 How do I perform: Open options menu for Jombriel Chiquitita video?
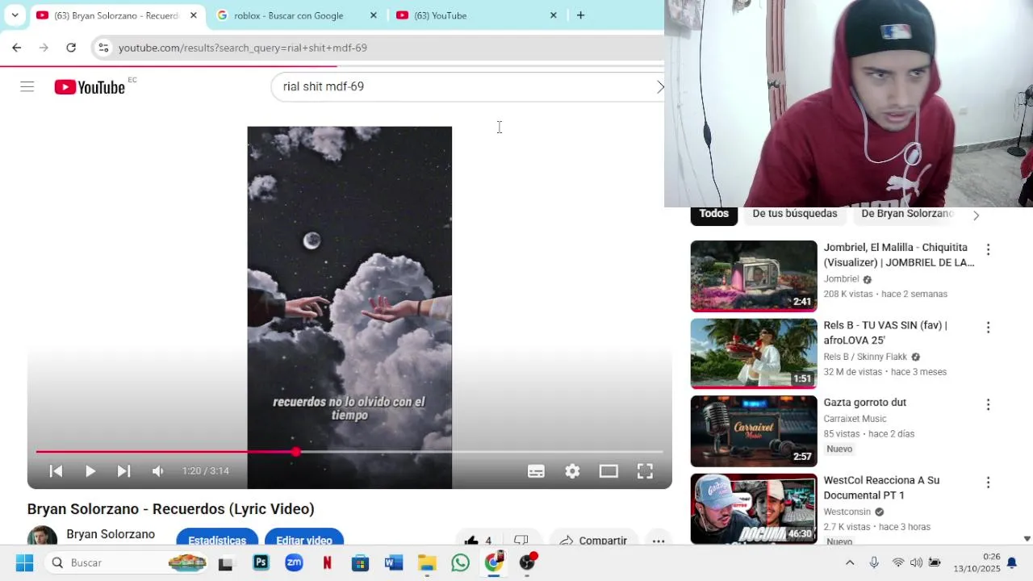tap(988, 250)
